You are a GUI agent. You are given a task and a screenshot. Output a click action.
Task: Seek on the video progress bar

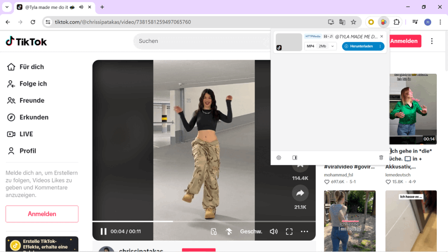click(204, 221)
